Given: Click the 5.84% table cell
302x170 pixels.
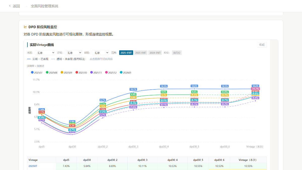Looking at the screenshot, I should click(87, 166).
